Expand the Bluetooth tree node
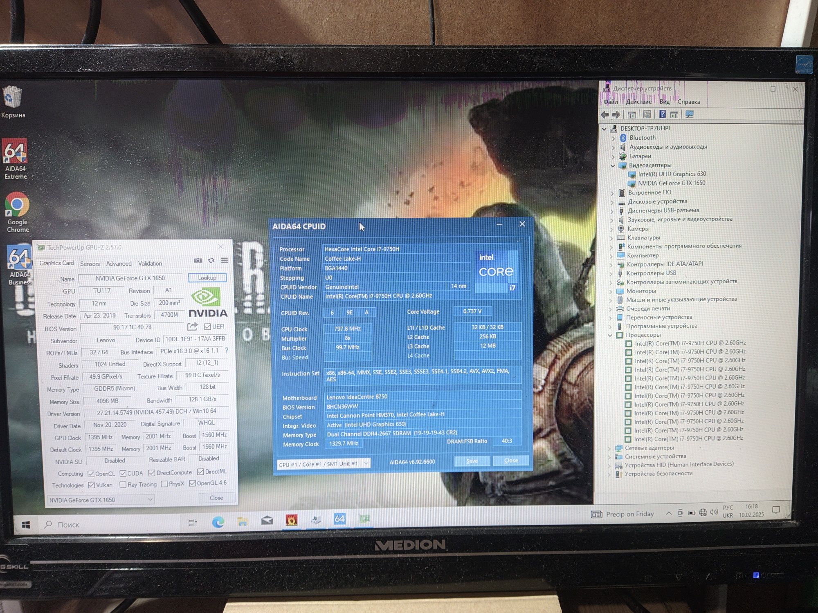 coord(613,138)
